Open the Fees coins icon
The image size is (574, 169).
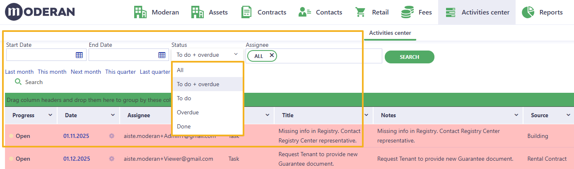(x=408, y=12)
